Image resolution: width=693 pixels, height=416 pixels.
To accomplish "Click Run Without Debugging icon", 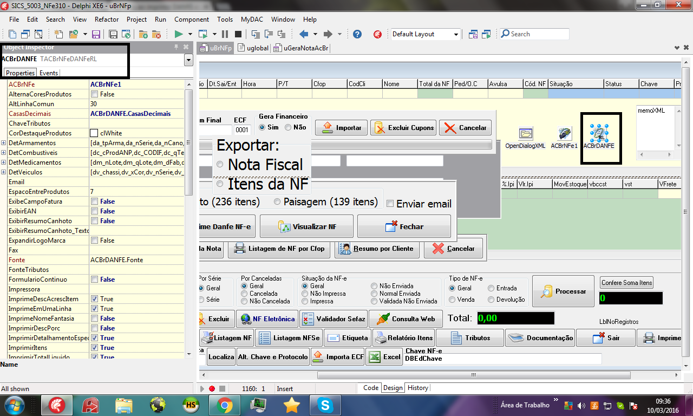I will point(202,34).
